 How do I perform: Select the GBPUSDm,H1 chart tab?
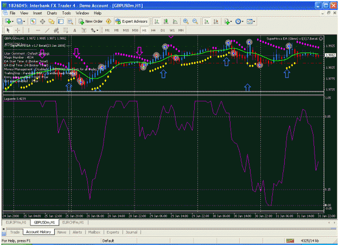44,222
